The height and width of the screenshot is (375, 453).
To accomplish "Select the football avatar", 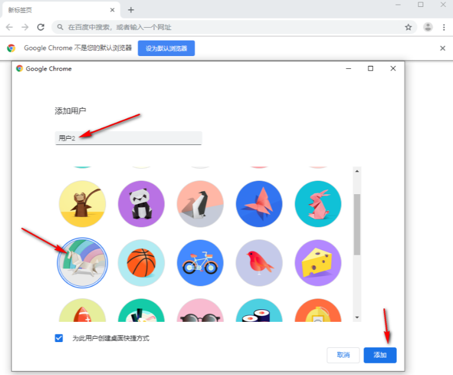I will click(82, 310).
